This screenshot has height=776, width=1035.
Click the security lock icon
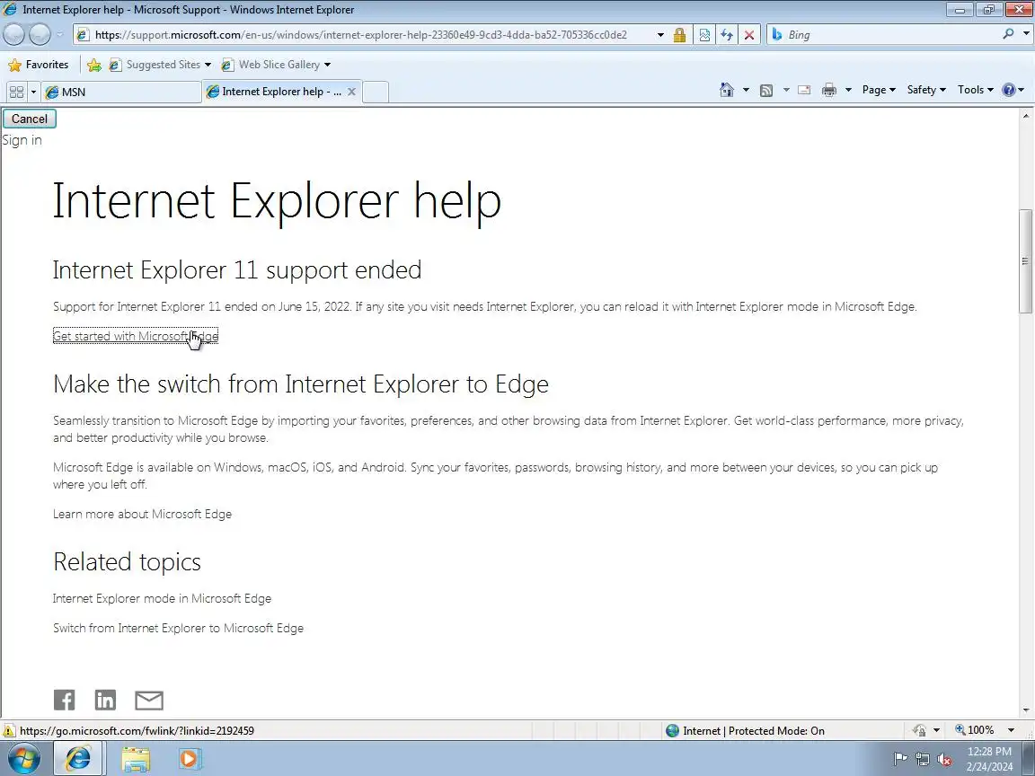coord(679,35)
